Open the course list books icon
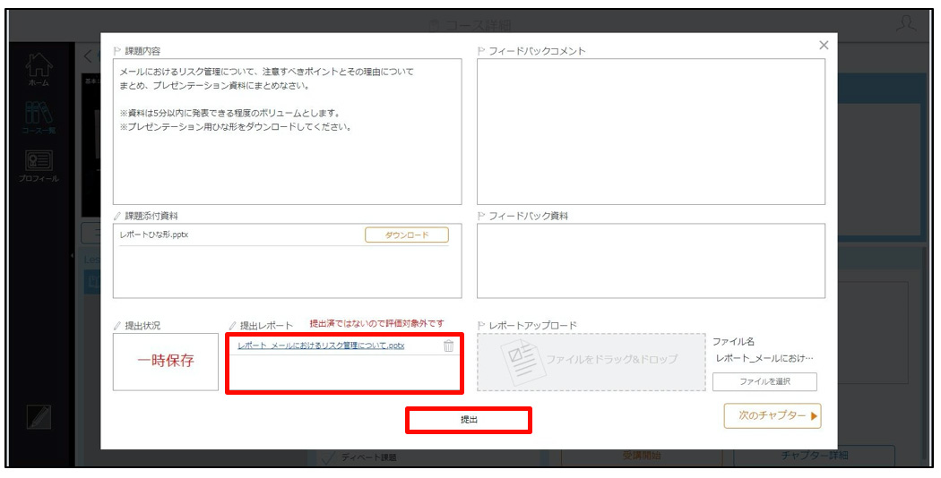The height and width of the screenshot is (478, 941). (x=39, y=113)
